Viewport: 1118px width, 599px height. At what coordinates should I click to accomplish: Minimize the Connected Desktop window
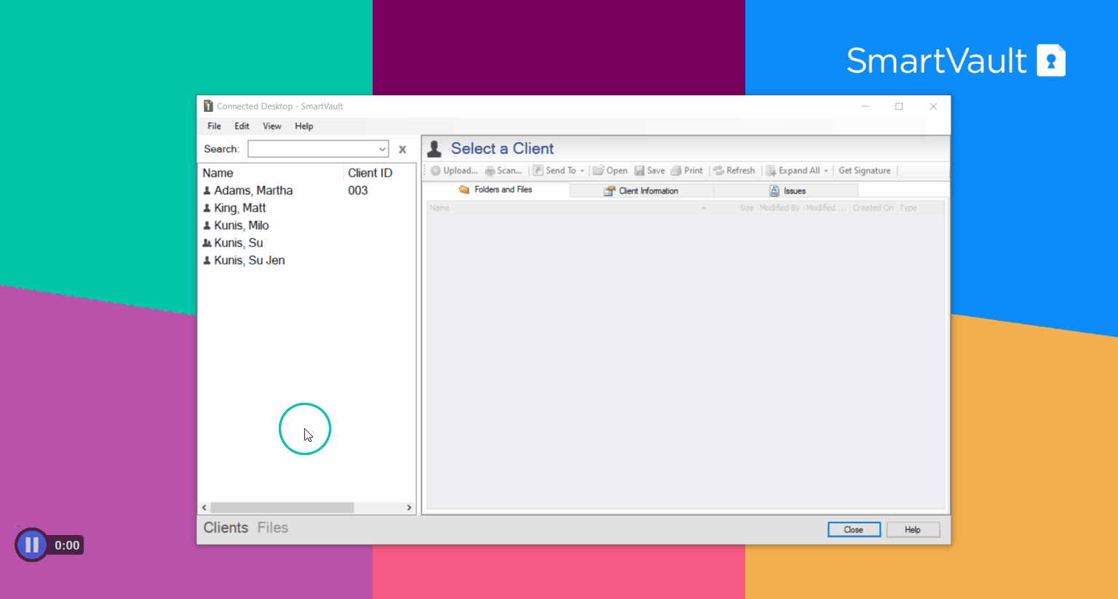865,106
